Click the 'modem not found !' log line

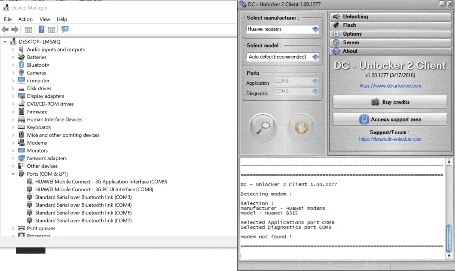tap(266, 237)
